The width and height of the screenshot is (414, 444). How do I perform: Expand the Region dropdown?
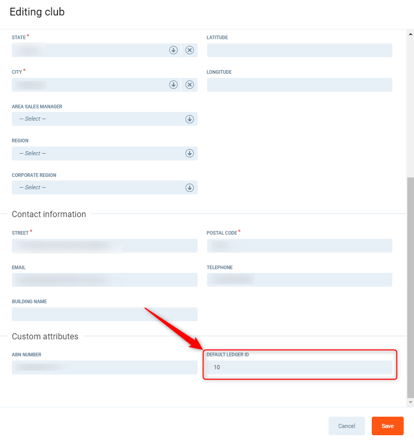click(x=189, y=153)
